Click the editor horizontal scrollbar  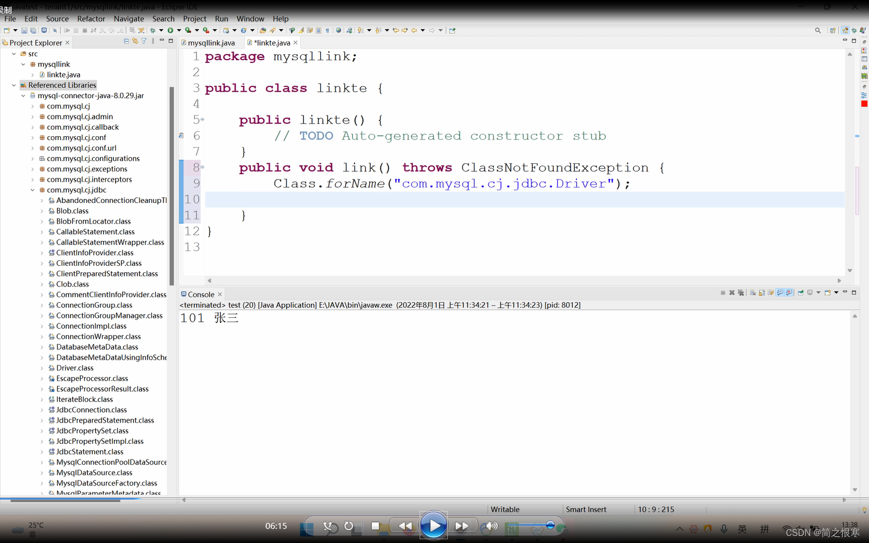coord(524,280)
